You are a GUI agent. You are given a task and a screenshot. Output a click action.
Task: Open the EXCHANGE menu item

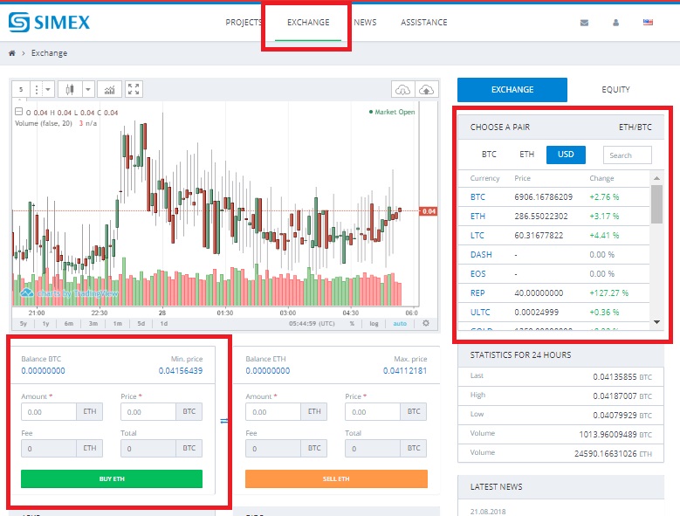coord(308,22)
